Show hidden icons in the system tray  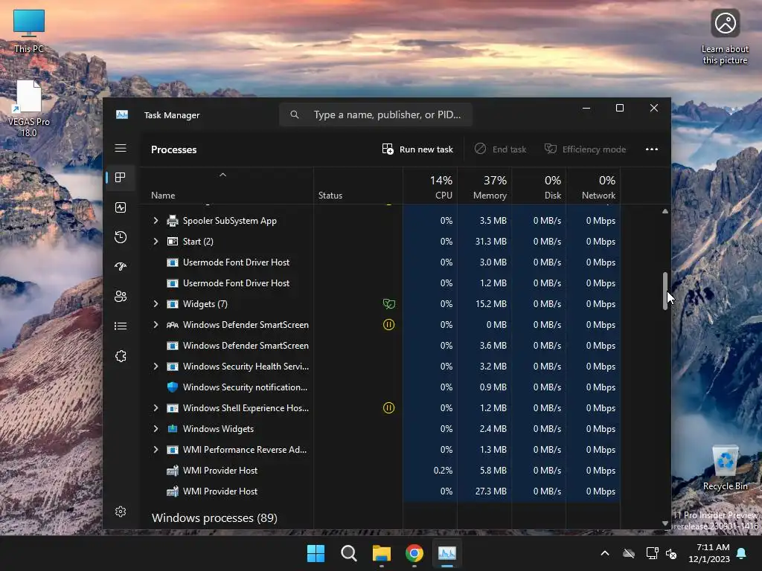(x=605, y=553)
